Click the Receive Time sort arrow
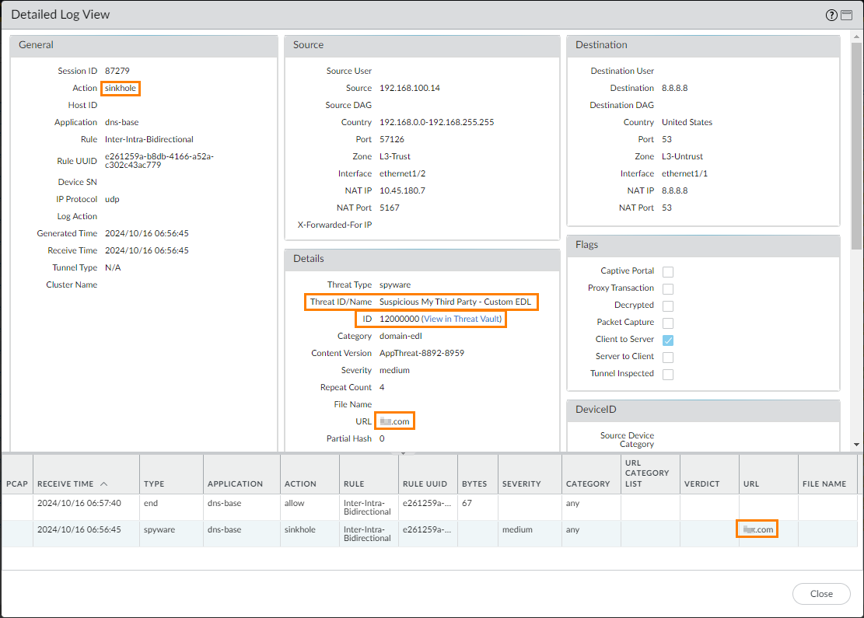Image resolution: width=864 pixels, height=618 pixels. pos(104,484)
